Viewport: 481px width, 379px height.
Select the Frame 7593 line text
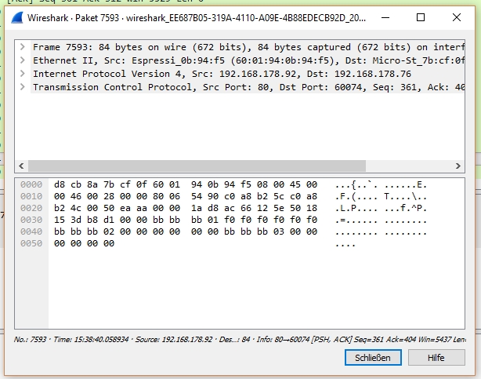(x=248, y=47)
